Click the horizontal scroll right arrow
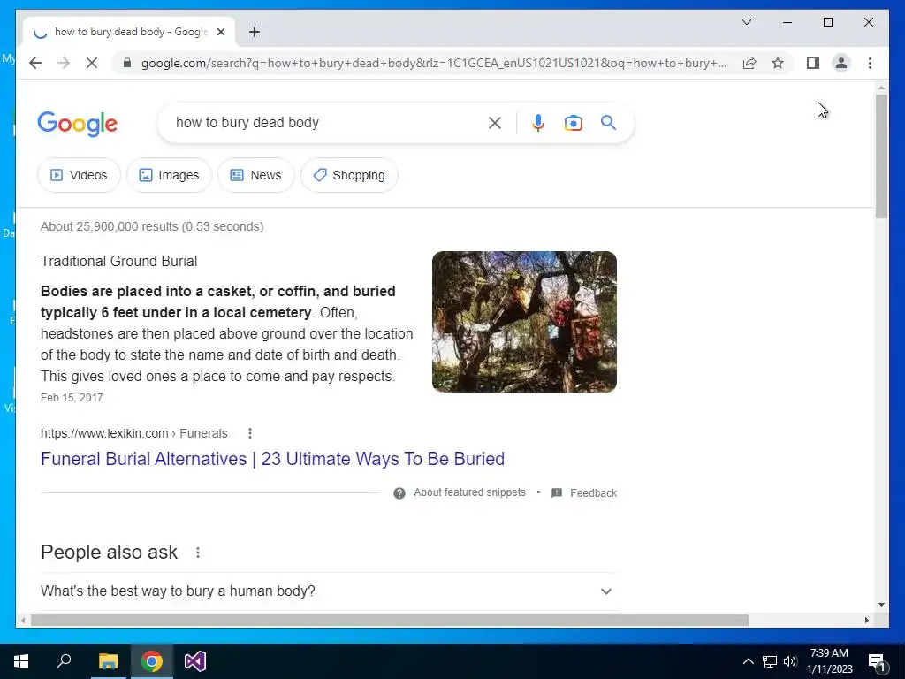Image resolution: width=905 pixels, height=679 pixels. [867, 620]
